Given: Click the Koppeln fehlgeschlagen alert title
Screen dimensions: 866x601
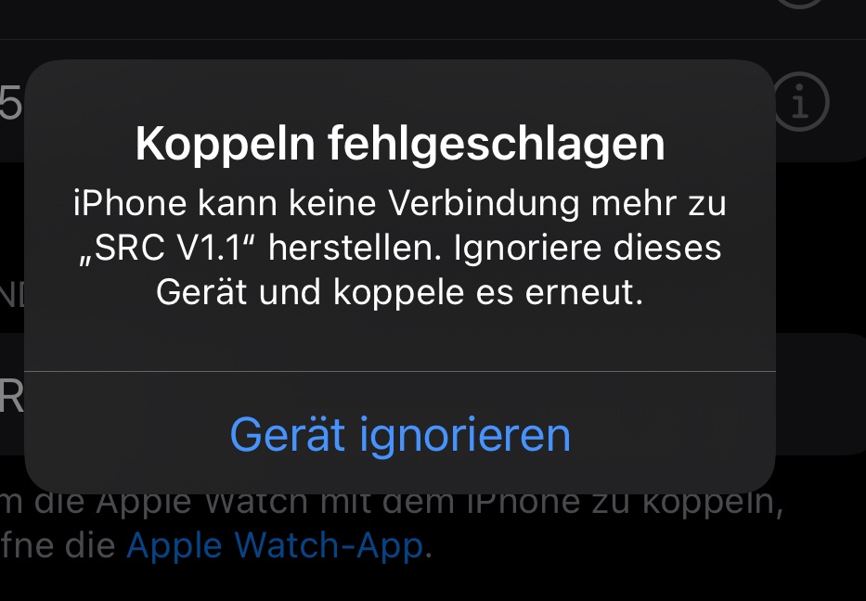Looking at the screenshot, I should 400,145.
